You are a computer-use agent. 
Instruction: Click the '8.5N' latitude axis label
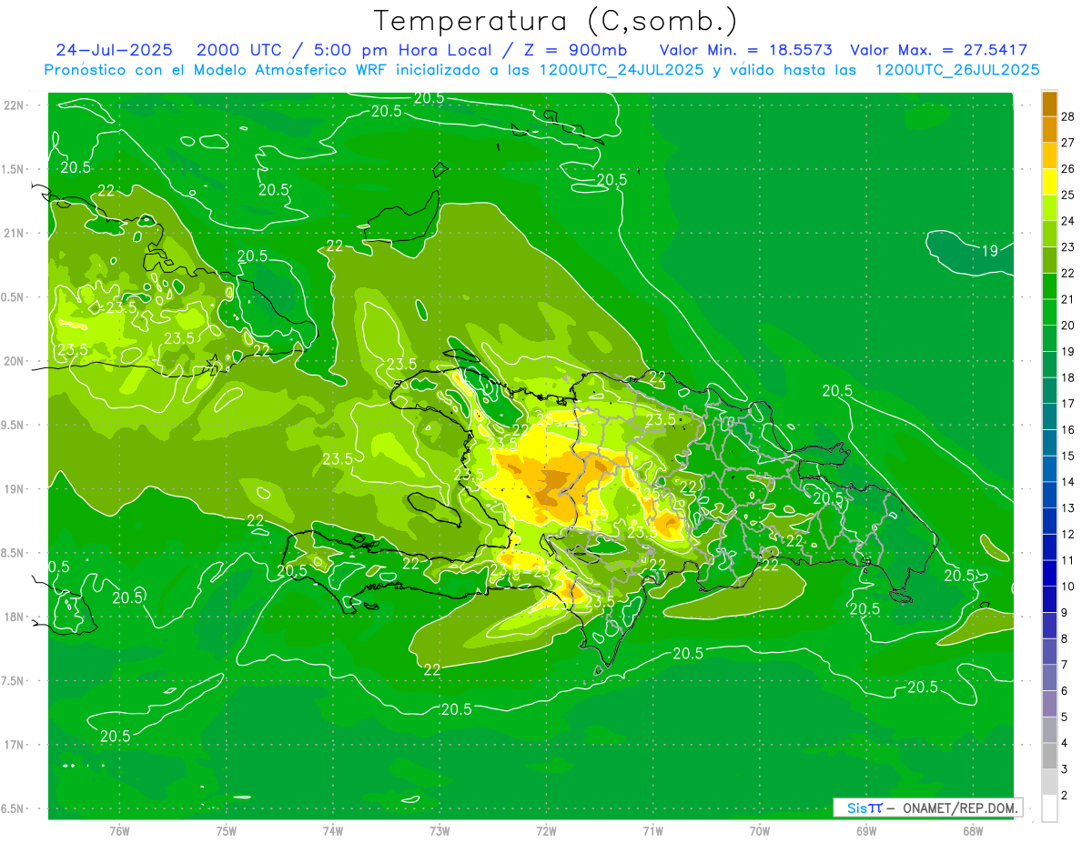[x=14, y=553]
